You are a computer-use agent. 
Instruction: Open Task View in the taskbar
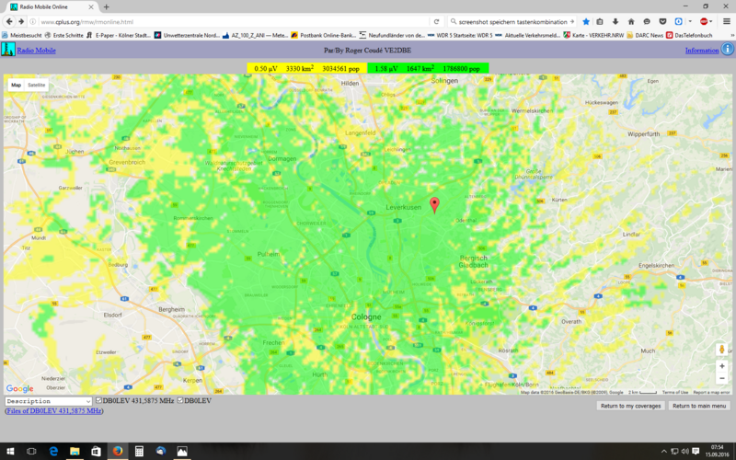[31, 451]
